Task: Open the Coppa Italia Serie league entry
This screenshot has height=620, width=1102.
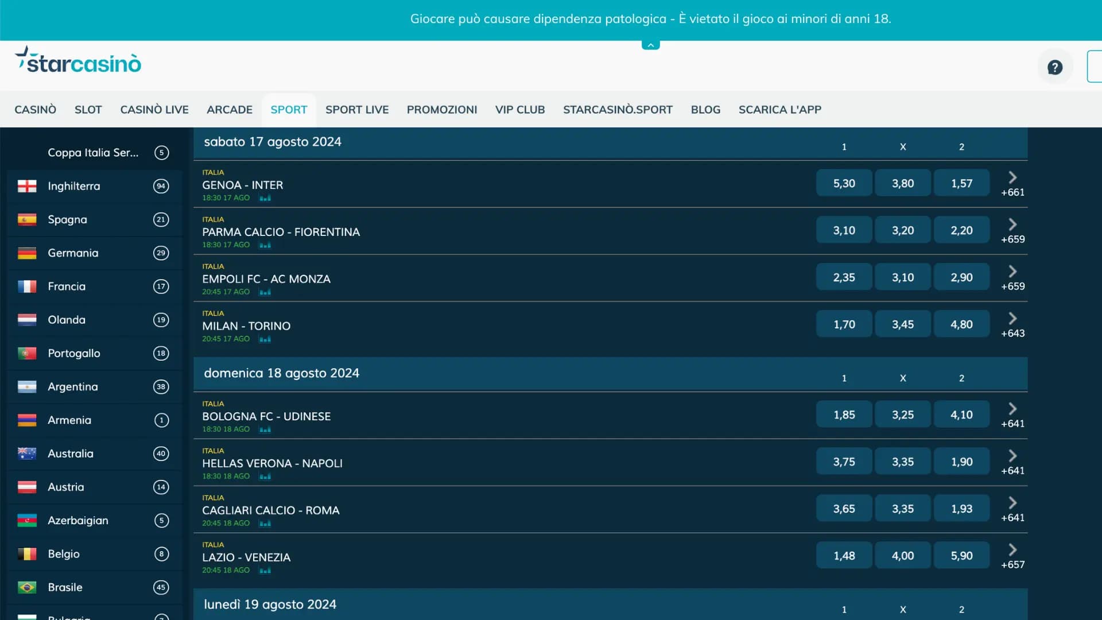Action: (x=93, y=153)
